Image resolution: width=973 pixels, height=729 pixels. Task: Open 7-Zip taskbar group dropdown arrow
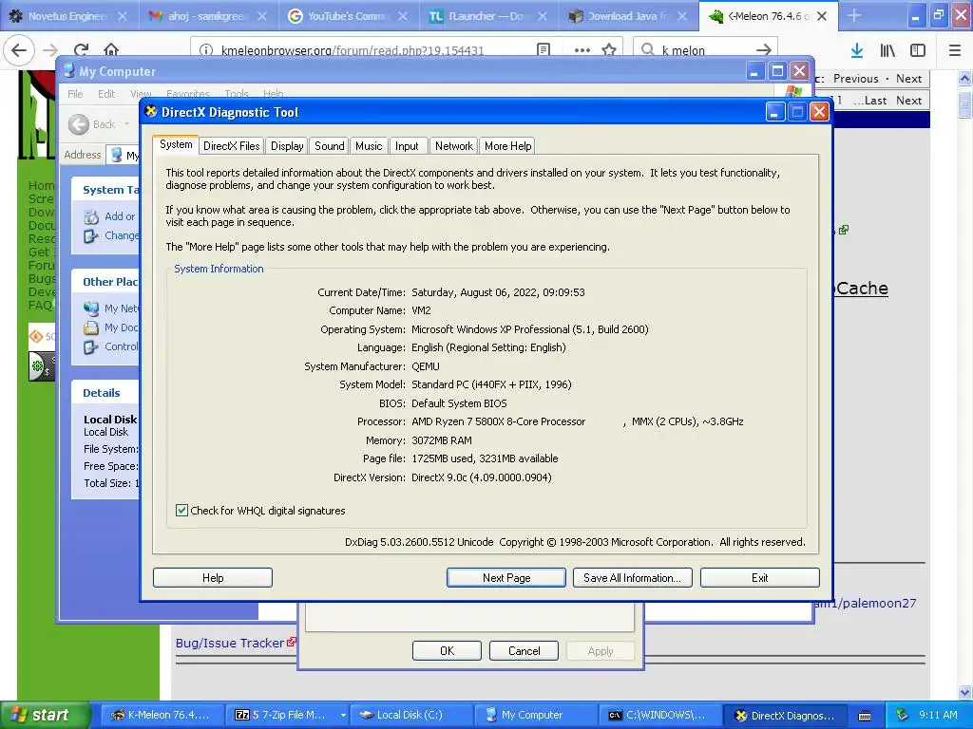pyautogui.click(x=342, y=715)
